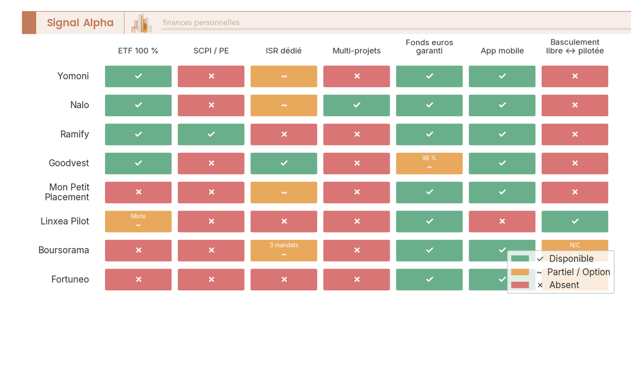
Task: Toggle the Yomoni ISR dédié partial status
Action: (284, 76)
